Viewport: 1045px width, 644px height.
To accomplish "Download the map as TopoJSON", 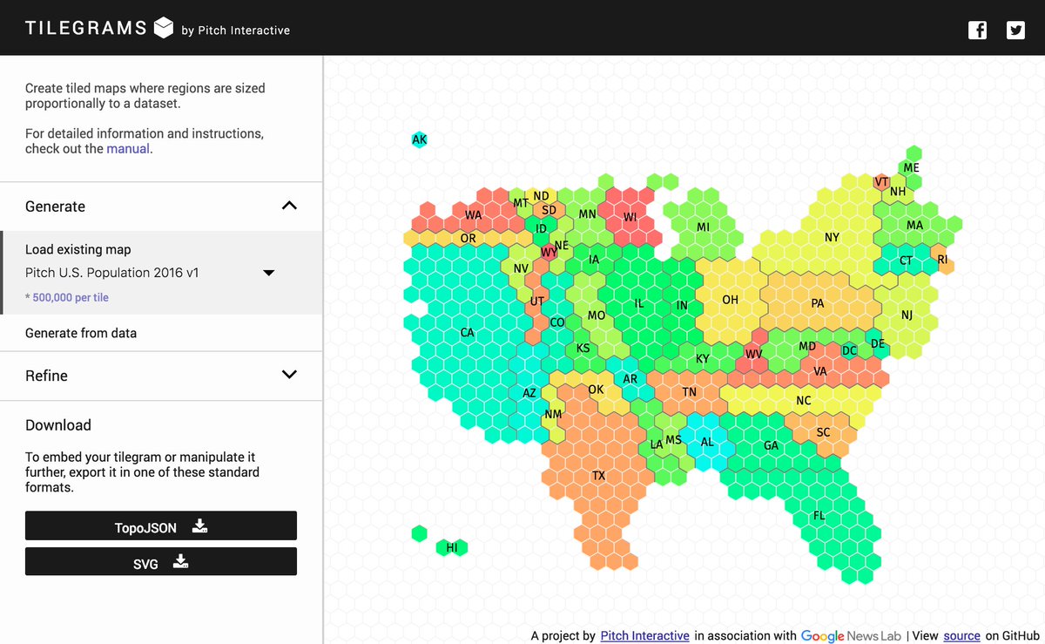I will click(161, 526).
